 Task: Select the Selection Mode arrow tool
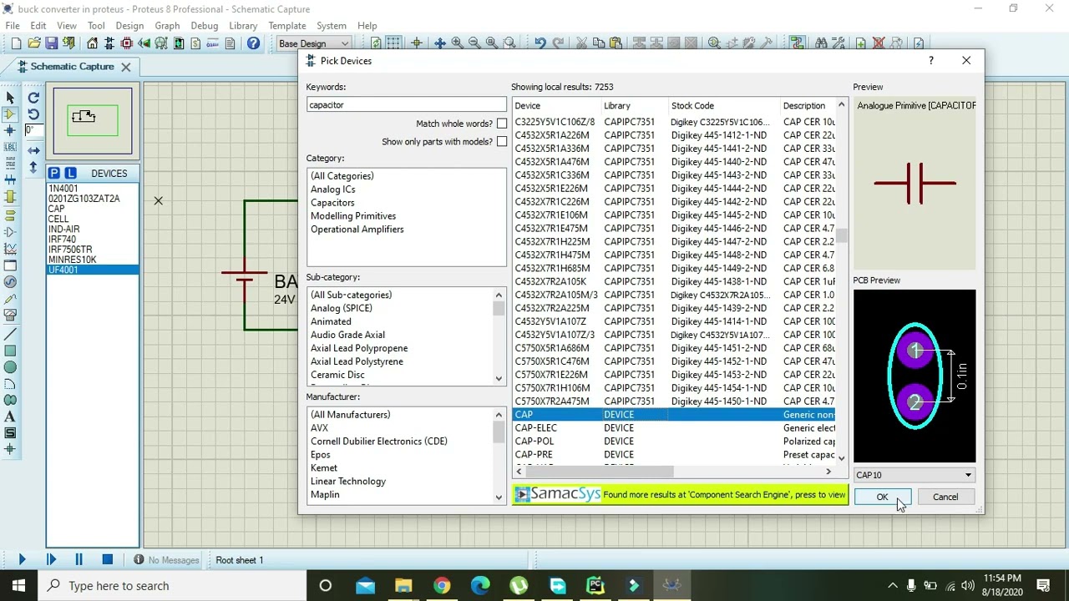tap(10, 98)
